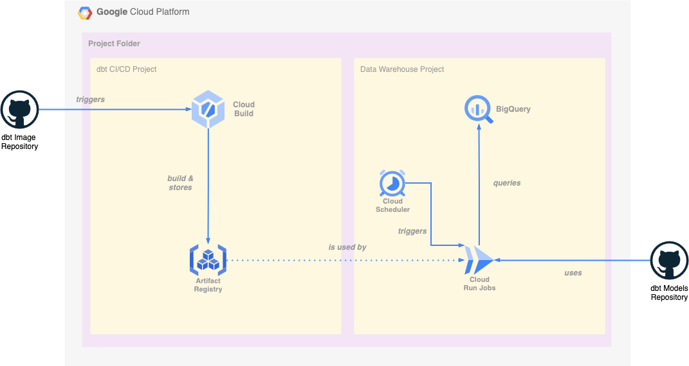The height and width of the screenshot is (366, 689).
Task: Select the Artifact Registry icon
Action: coord(208,259)
